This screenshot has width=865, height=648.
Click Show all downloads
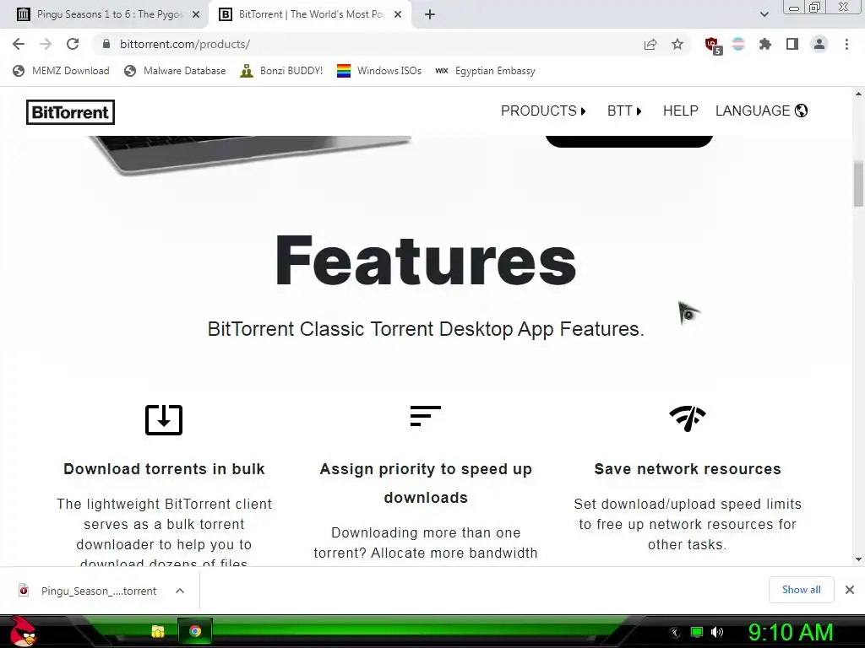(x=801, y=590)
